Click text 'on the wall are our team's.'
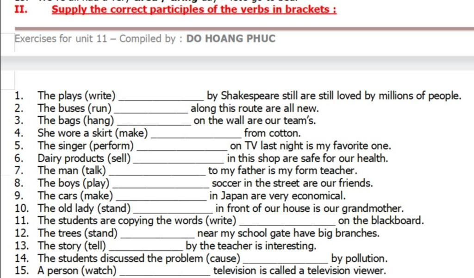 pyautogui.click(x=255, y=121)
